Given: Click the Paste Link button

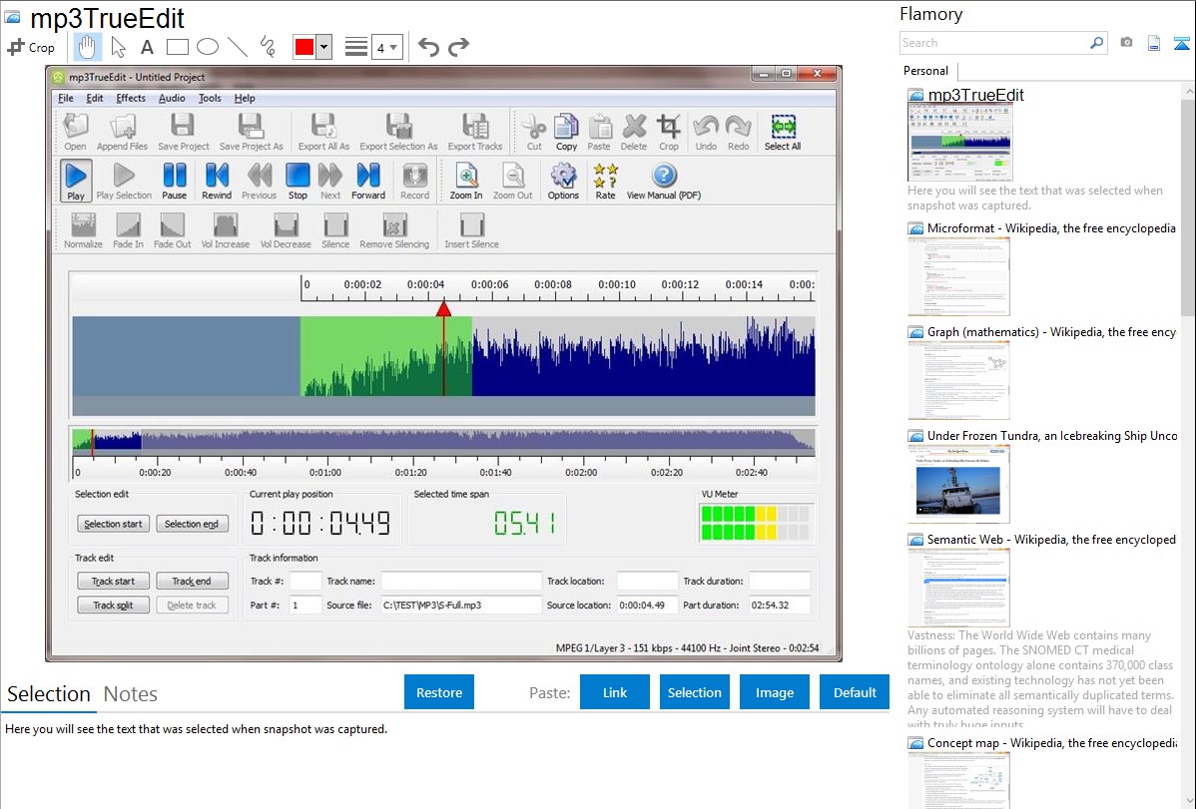Looking at the screenshot, I should tap(615, 692).
